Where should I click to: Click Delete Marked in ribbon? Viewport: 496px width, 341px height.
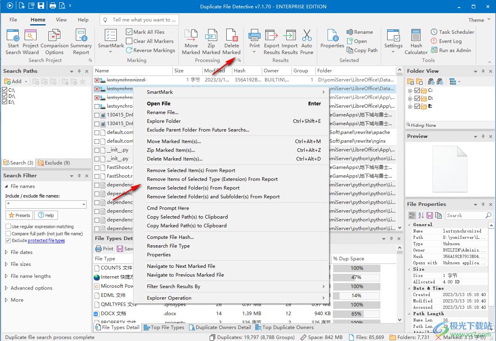point(232,42)
